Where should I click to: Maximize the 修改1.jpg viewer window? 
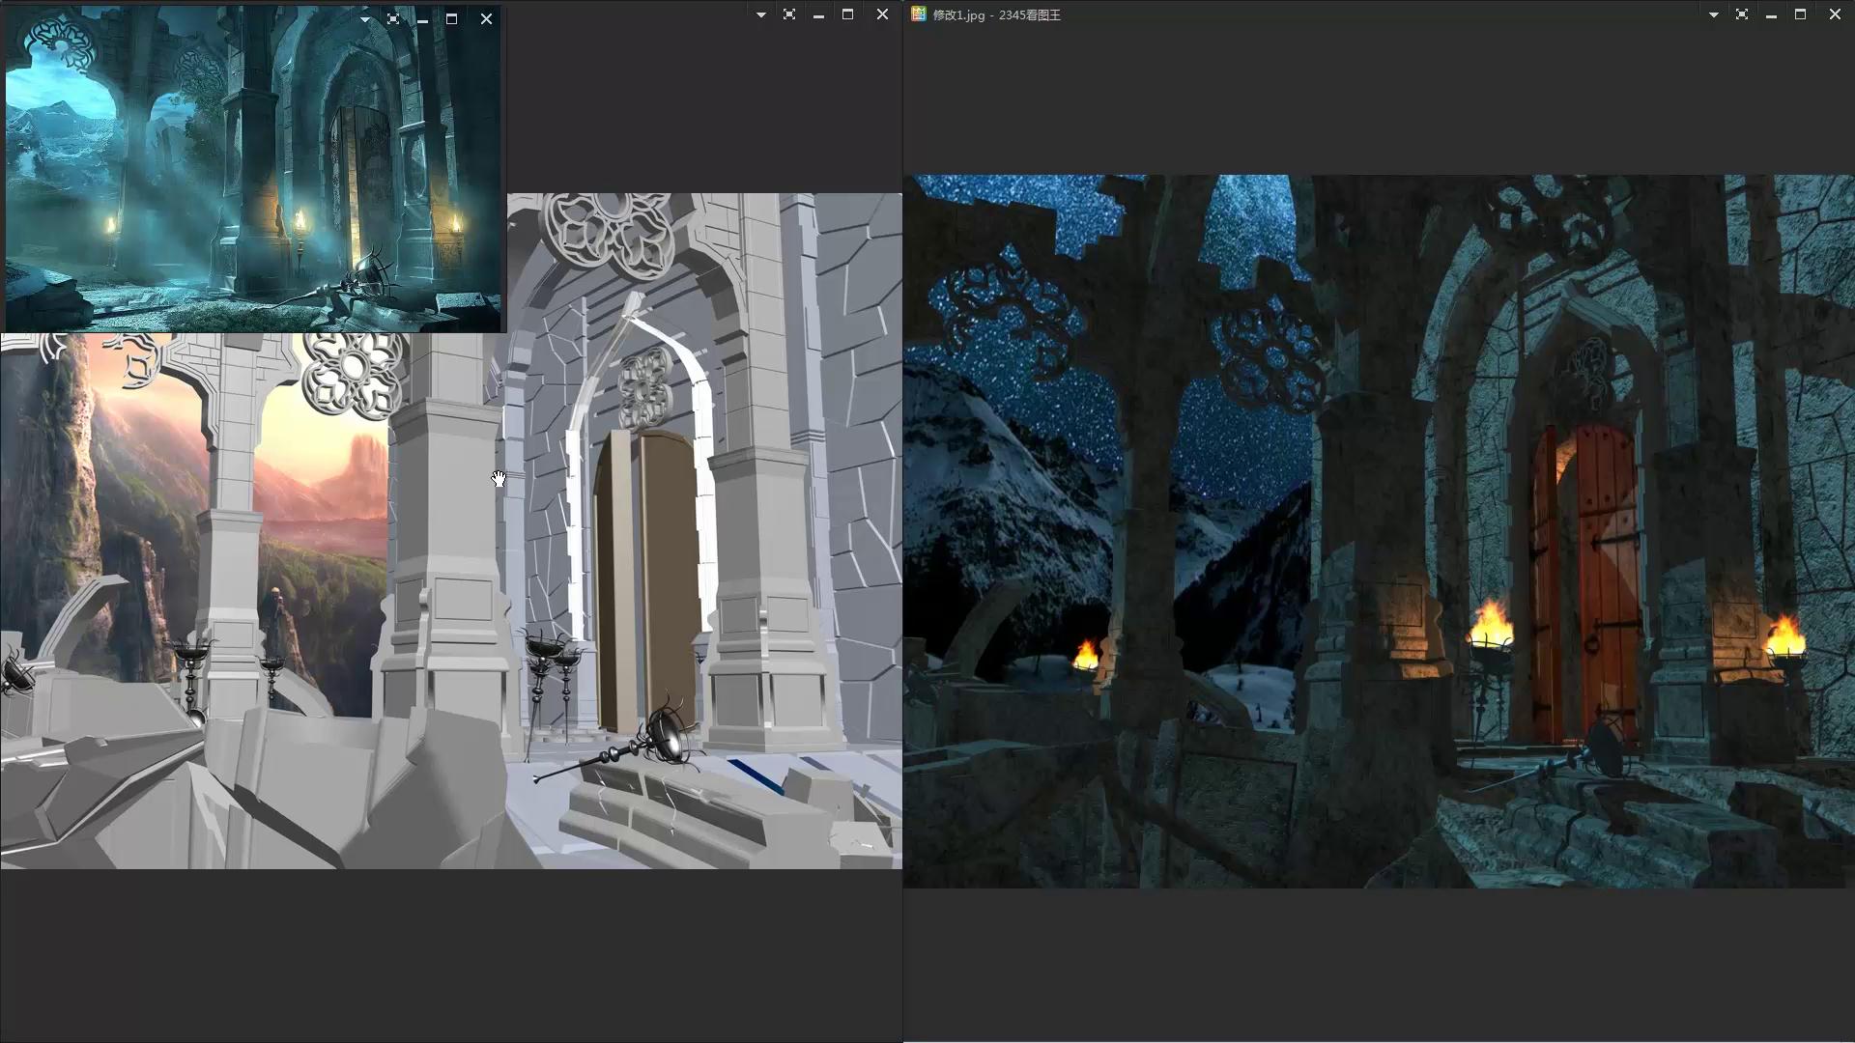tap(1800, 14)
